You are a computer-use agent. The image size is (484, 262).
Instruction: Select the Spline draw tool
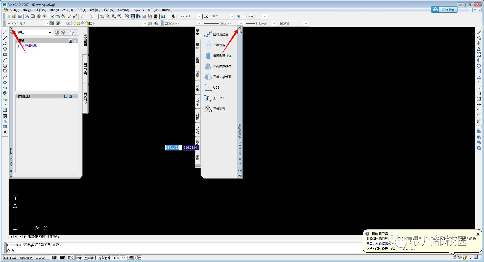(5, 77)
